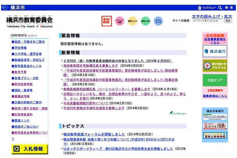Focus the site search keyword input field
The image size is (237, 158).
pyautogui.click(x=207, y=21)
